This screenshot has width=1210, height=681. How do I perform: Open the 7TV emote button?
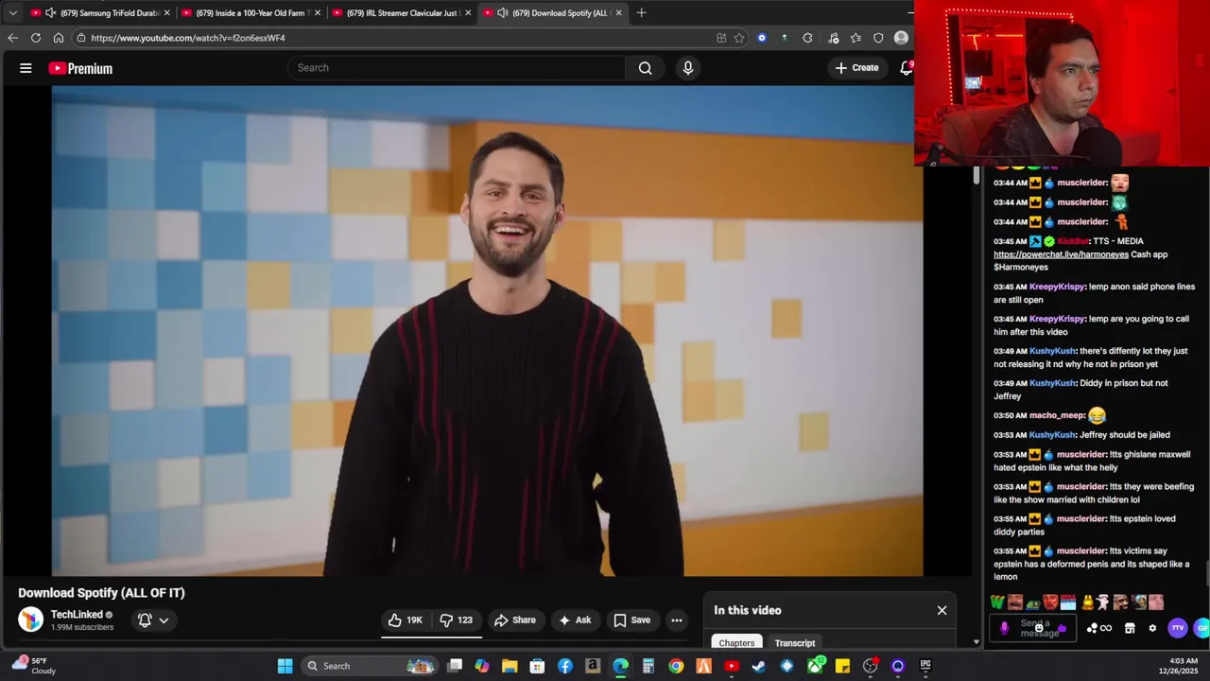click(1177, 628)
